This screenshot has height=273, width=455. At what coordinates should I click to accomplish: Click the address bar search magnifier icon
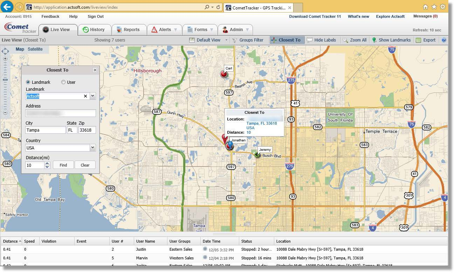(x=207, y=7)
